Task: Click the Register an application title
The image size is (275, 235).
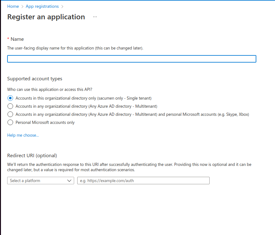Action: [x=46, y=17]
